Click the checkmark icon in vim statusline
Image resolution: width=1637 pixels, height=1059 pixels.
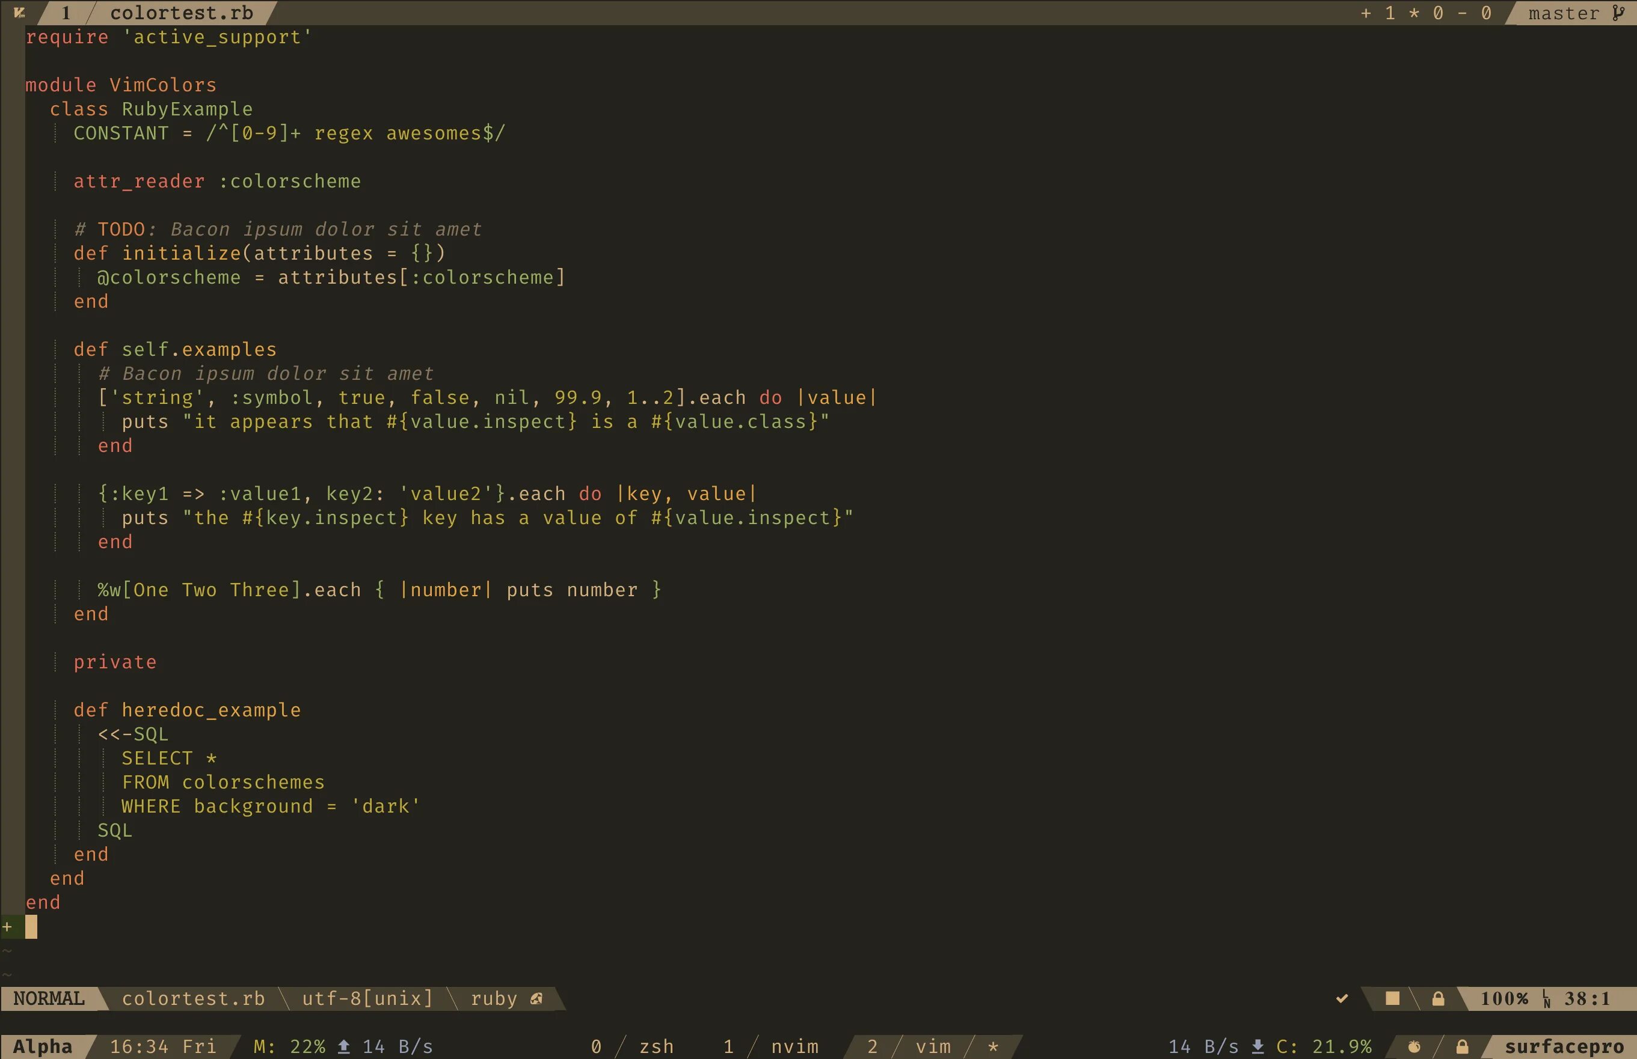1341,998
